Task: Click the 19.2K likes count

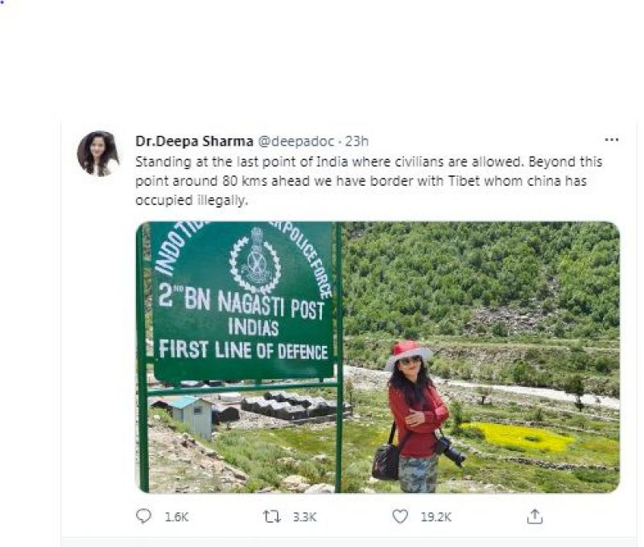Action: (436, 517)
